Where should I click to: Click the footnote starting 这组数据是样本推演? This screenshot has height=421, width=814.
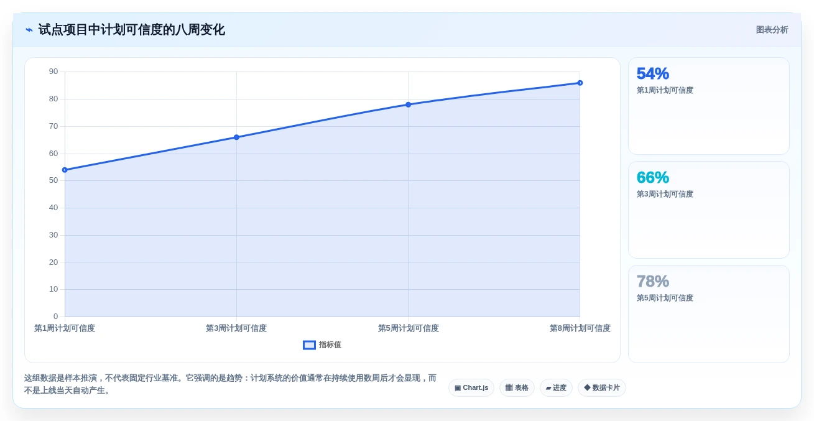click(230, 384)
